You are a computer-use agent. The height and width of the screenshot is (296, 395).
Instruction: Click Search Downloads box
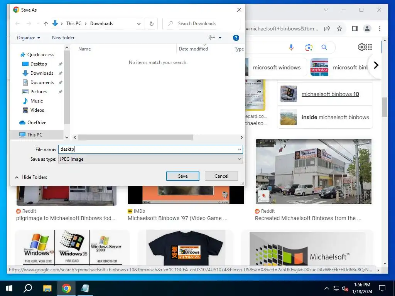[201, 24]
